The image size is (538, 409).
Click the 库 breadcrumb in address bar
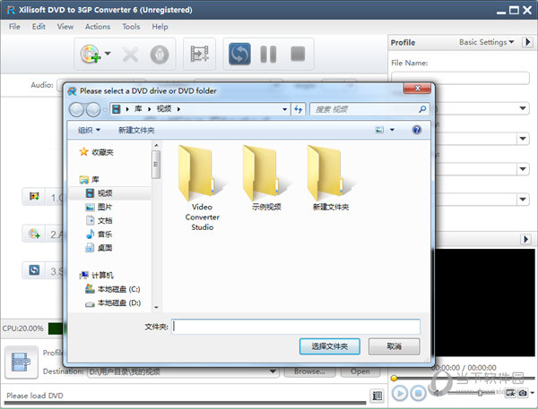[138, 109]
